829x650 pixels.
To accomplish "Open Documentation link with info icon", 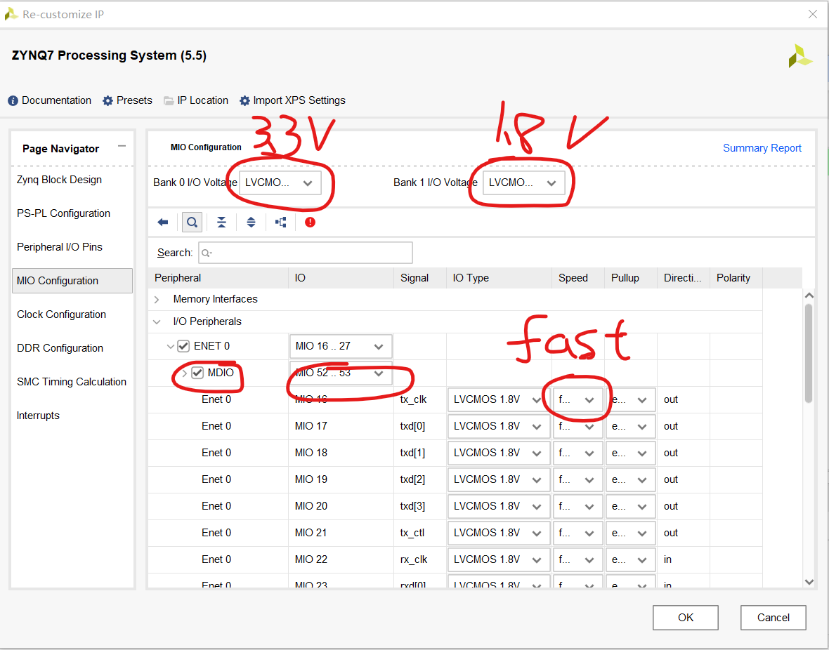I will (50, 100).
